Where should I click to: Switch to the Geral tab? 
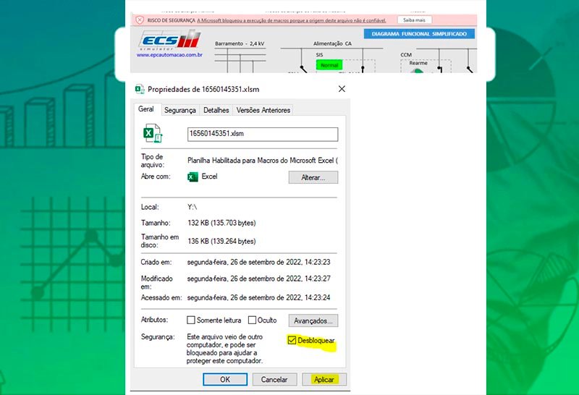click(x=146, y=110)
